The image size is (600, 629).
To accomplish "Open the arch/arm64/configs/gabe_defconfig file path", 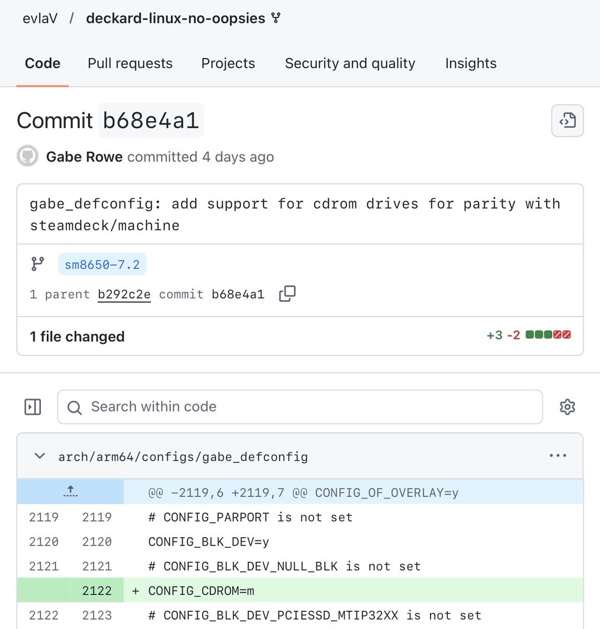I will point(183,457).
